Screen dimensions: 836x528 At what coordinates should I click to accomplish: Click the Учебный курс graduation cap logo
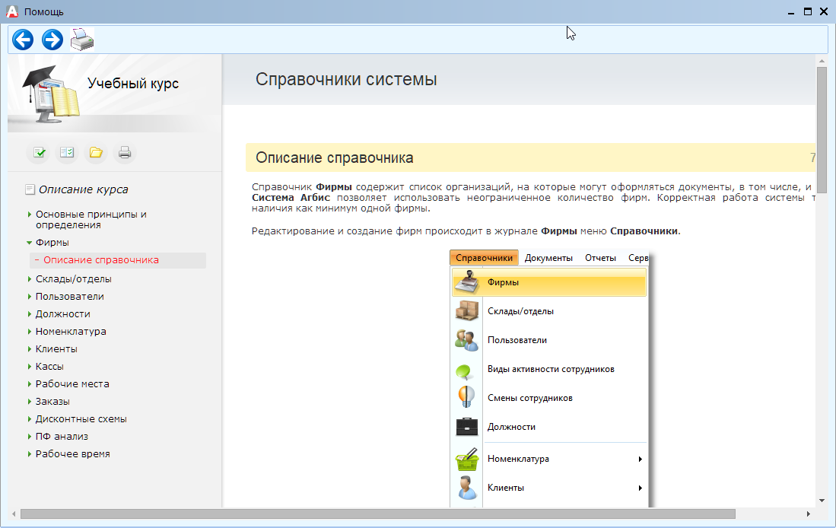[x=52, y=94]
